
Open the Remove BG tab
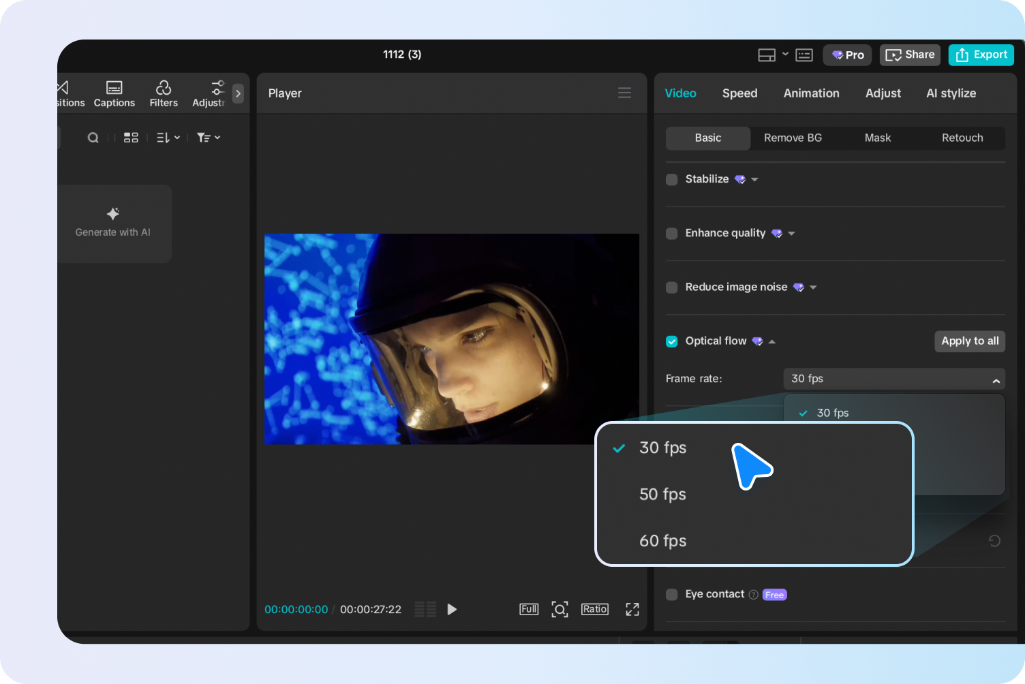[793, 138]
